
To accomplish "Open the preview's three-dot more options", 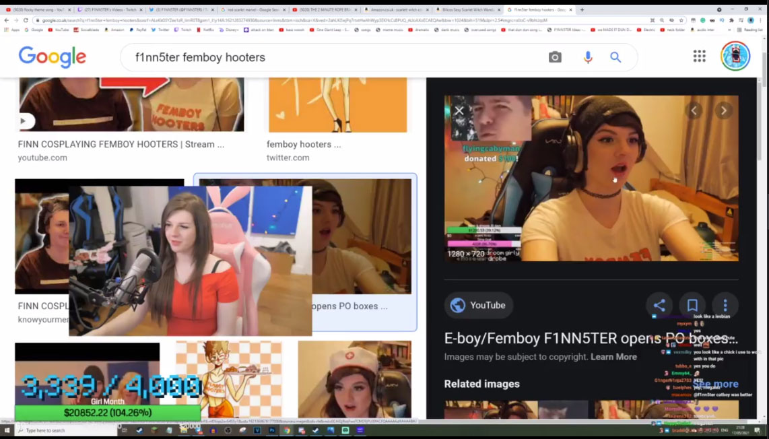I will pos(725,305).
